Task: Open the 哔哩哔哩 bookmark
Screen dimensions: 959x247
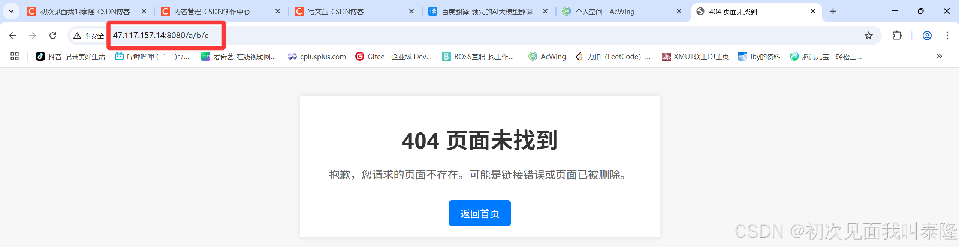Action: coord(152,57)
